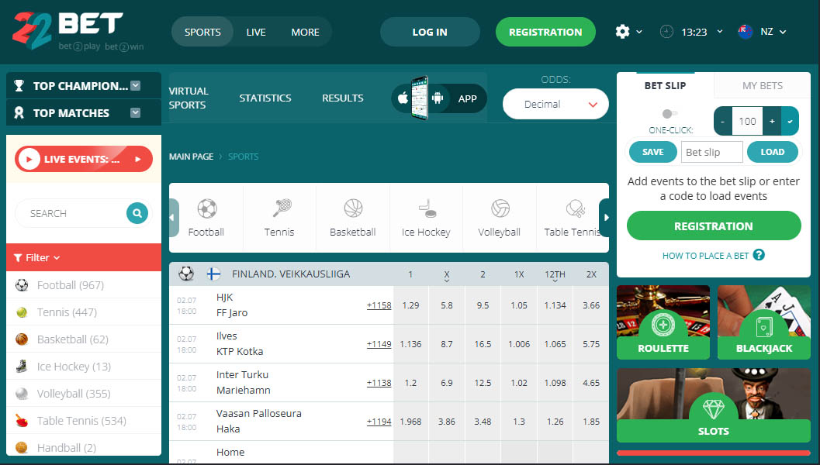Expand the Top Matches section arrow
This screenshot has width=820, height=465.
click(136, 112)
